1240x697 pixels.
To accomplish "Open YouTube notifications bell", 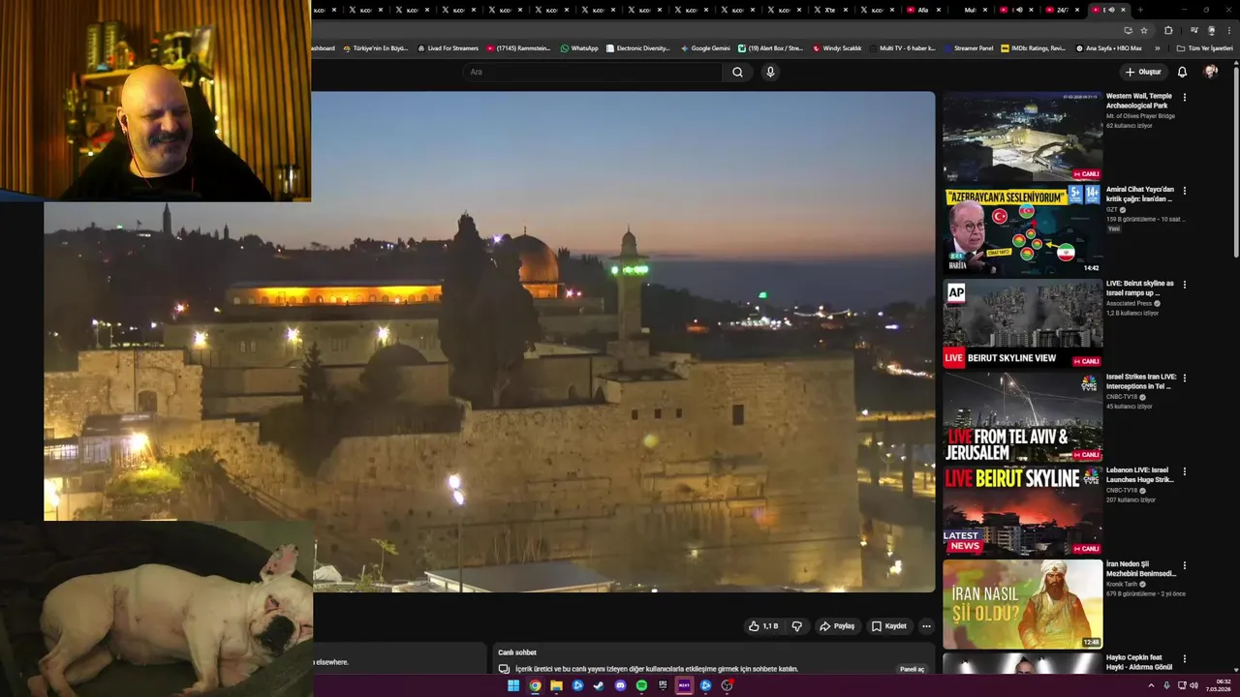I will point(1182,72).
